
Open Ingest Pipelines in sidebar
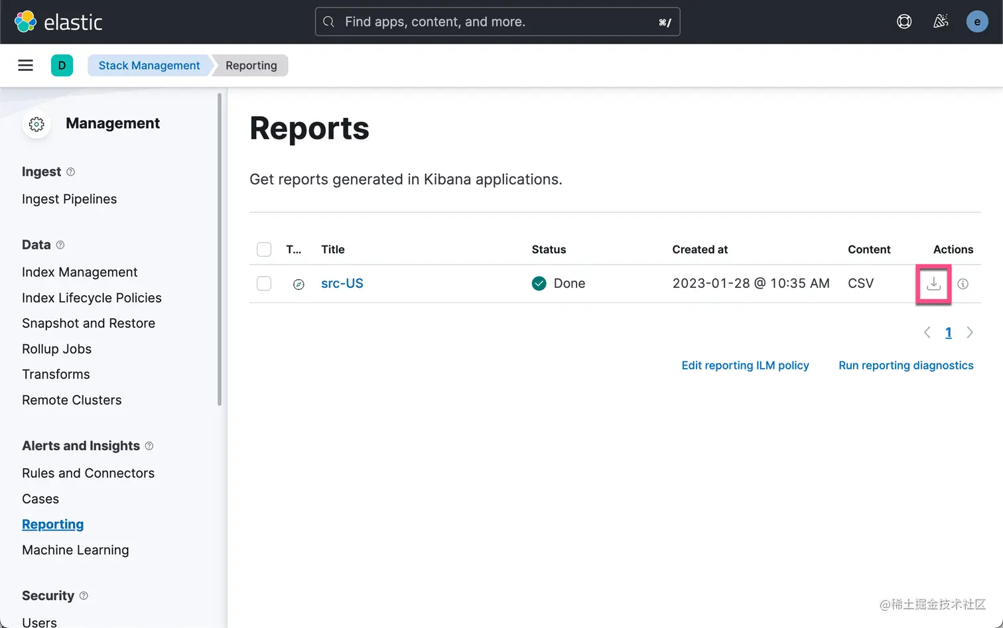click(69, 199)
